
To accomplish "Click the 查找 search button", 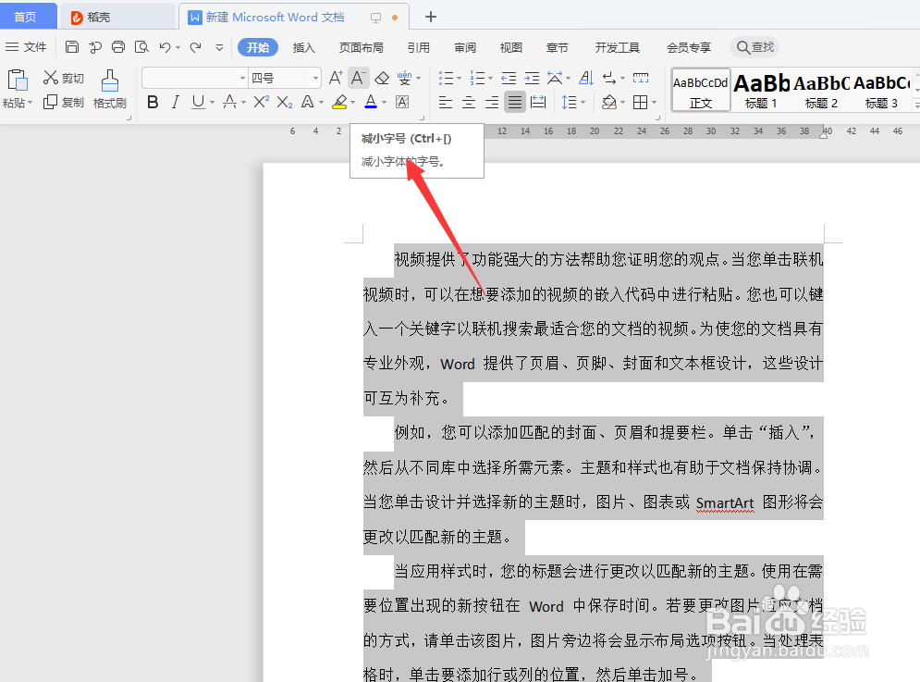I will (755, 47).
